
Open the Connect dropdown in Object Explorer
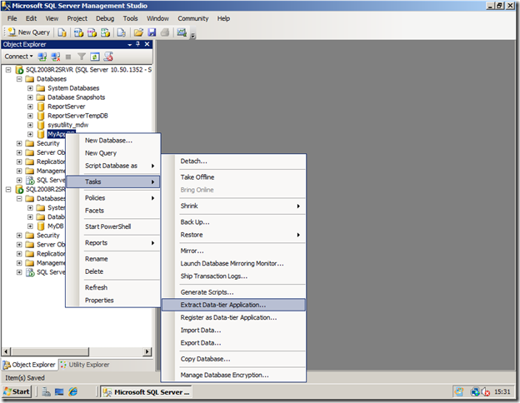(18, 57)
